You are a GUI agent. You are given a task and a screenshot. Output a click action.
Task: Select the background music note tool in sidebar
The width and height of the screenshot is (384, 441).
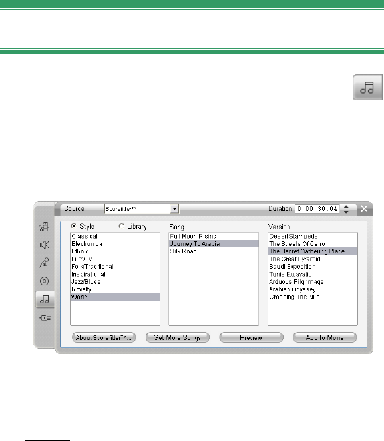click(45, 299)
